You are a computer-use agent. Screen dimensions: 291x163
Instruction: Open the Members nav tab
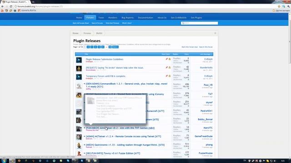(113, 18)
